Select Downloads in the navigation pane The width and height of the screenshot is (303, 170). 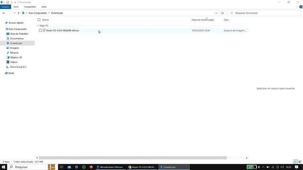click(16, 43)
